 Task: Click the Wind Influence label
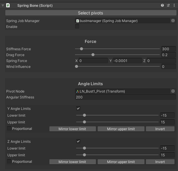pyautogui.click(x=18, y=67)
